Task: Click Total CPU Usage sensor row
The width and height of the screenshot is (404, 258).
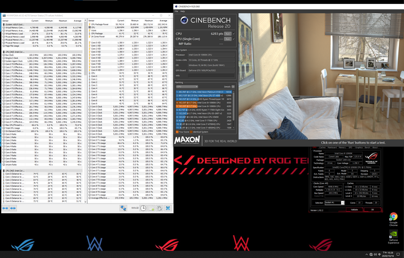Action: tap(43, 128)
